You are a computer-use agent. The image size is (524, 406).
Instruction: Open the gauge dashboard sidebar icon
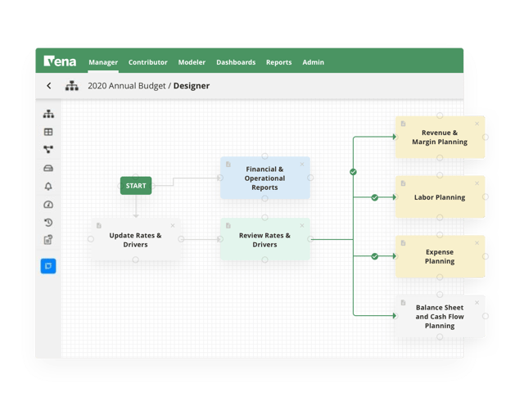(x=48, y=205)
